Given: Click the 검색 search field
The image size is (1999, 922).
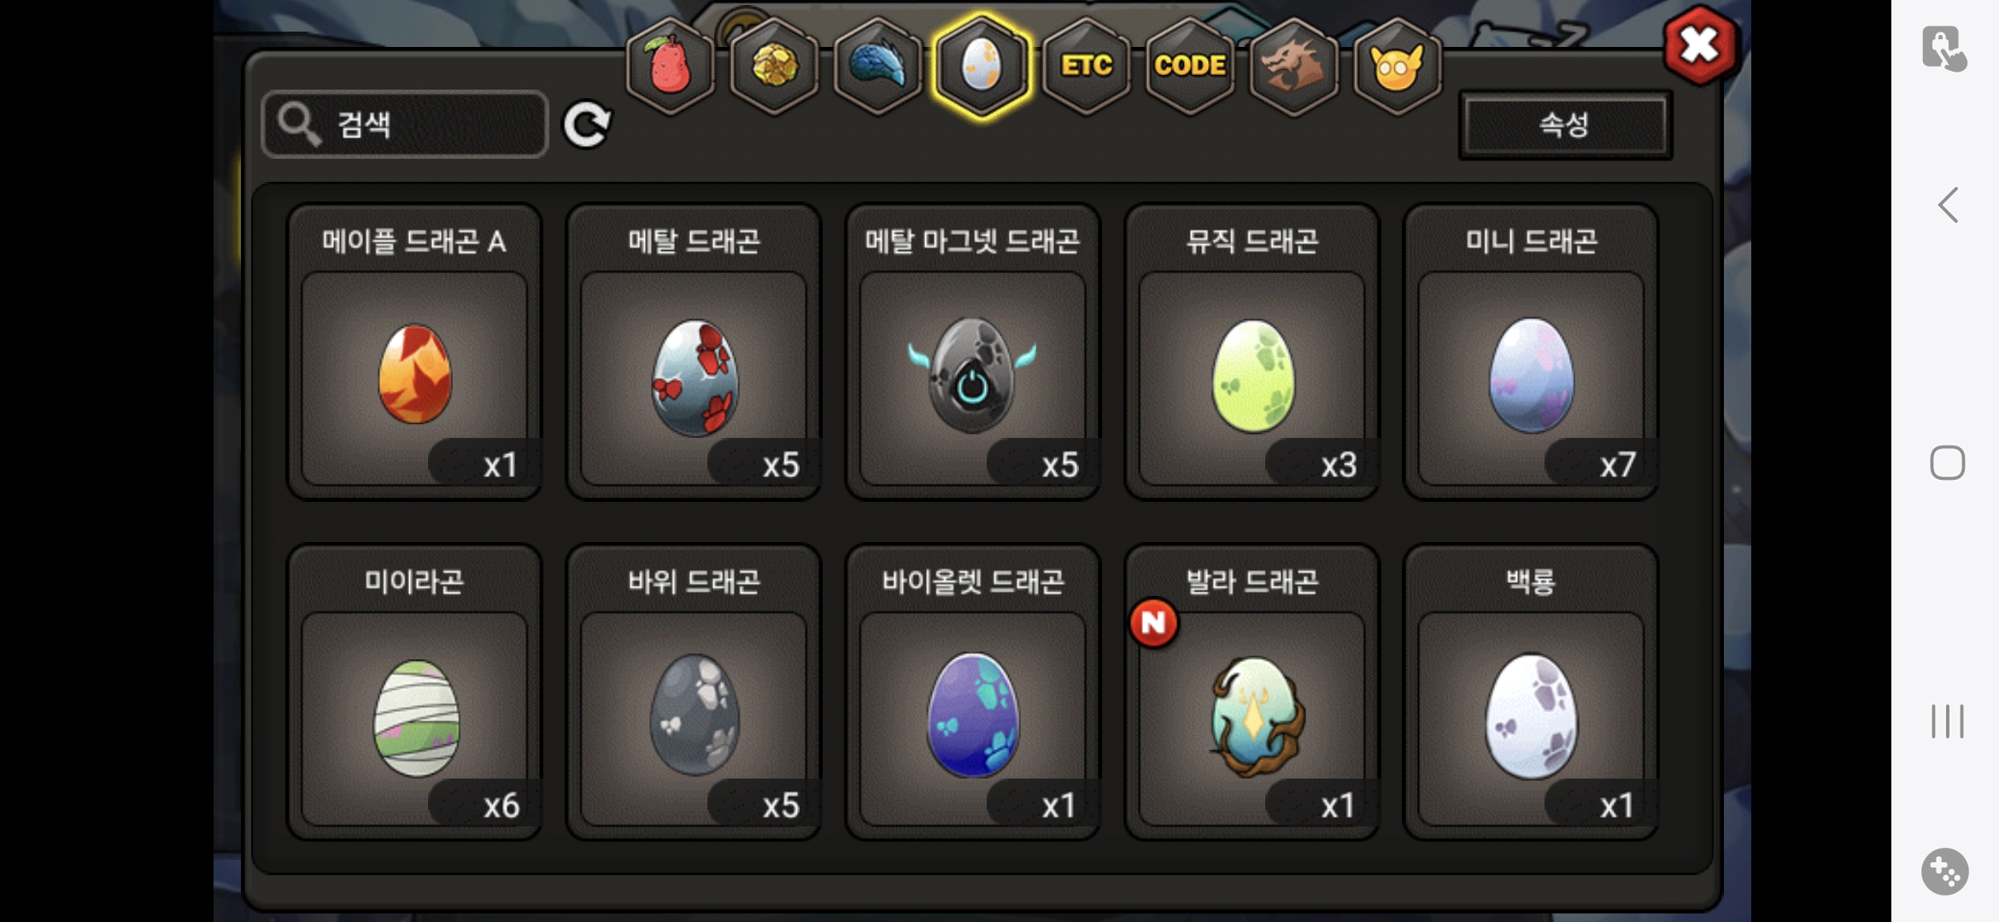Looking at the screenshot, I should coord(405,125).
